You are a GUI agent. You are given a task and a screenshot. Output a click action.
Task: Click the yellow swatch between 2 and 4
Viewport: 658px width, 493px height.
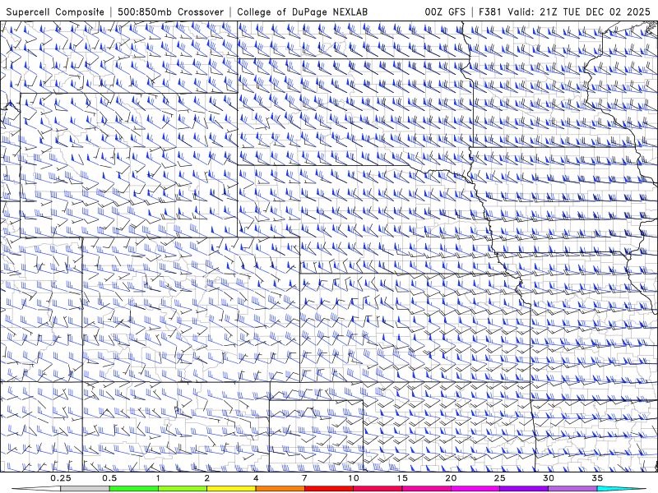coord(231,489)
